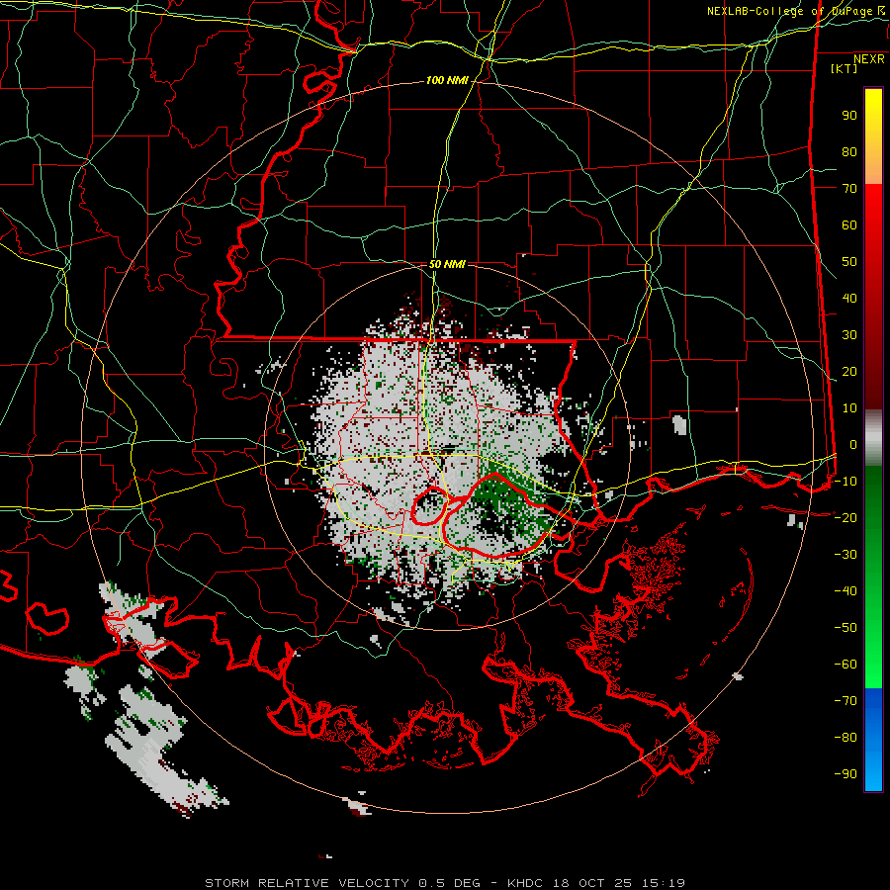Viewport: 890px width, 890px height.
Task: Click the -40 value on the velocity scale
Action: pyautogui.click(x=845, y=591)
